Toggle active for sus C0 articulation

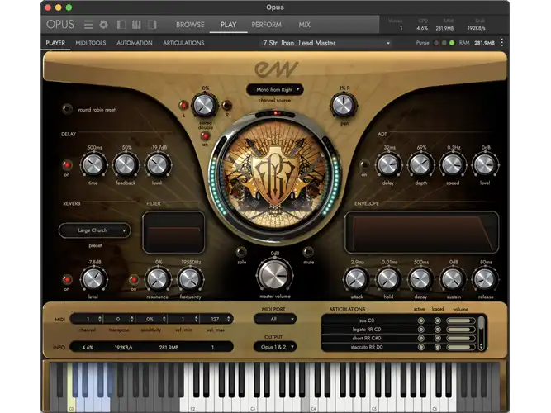pyautogui.click(x=420, y=320)
